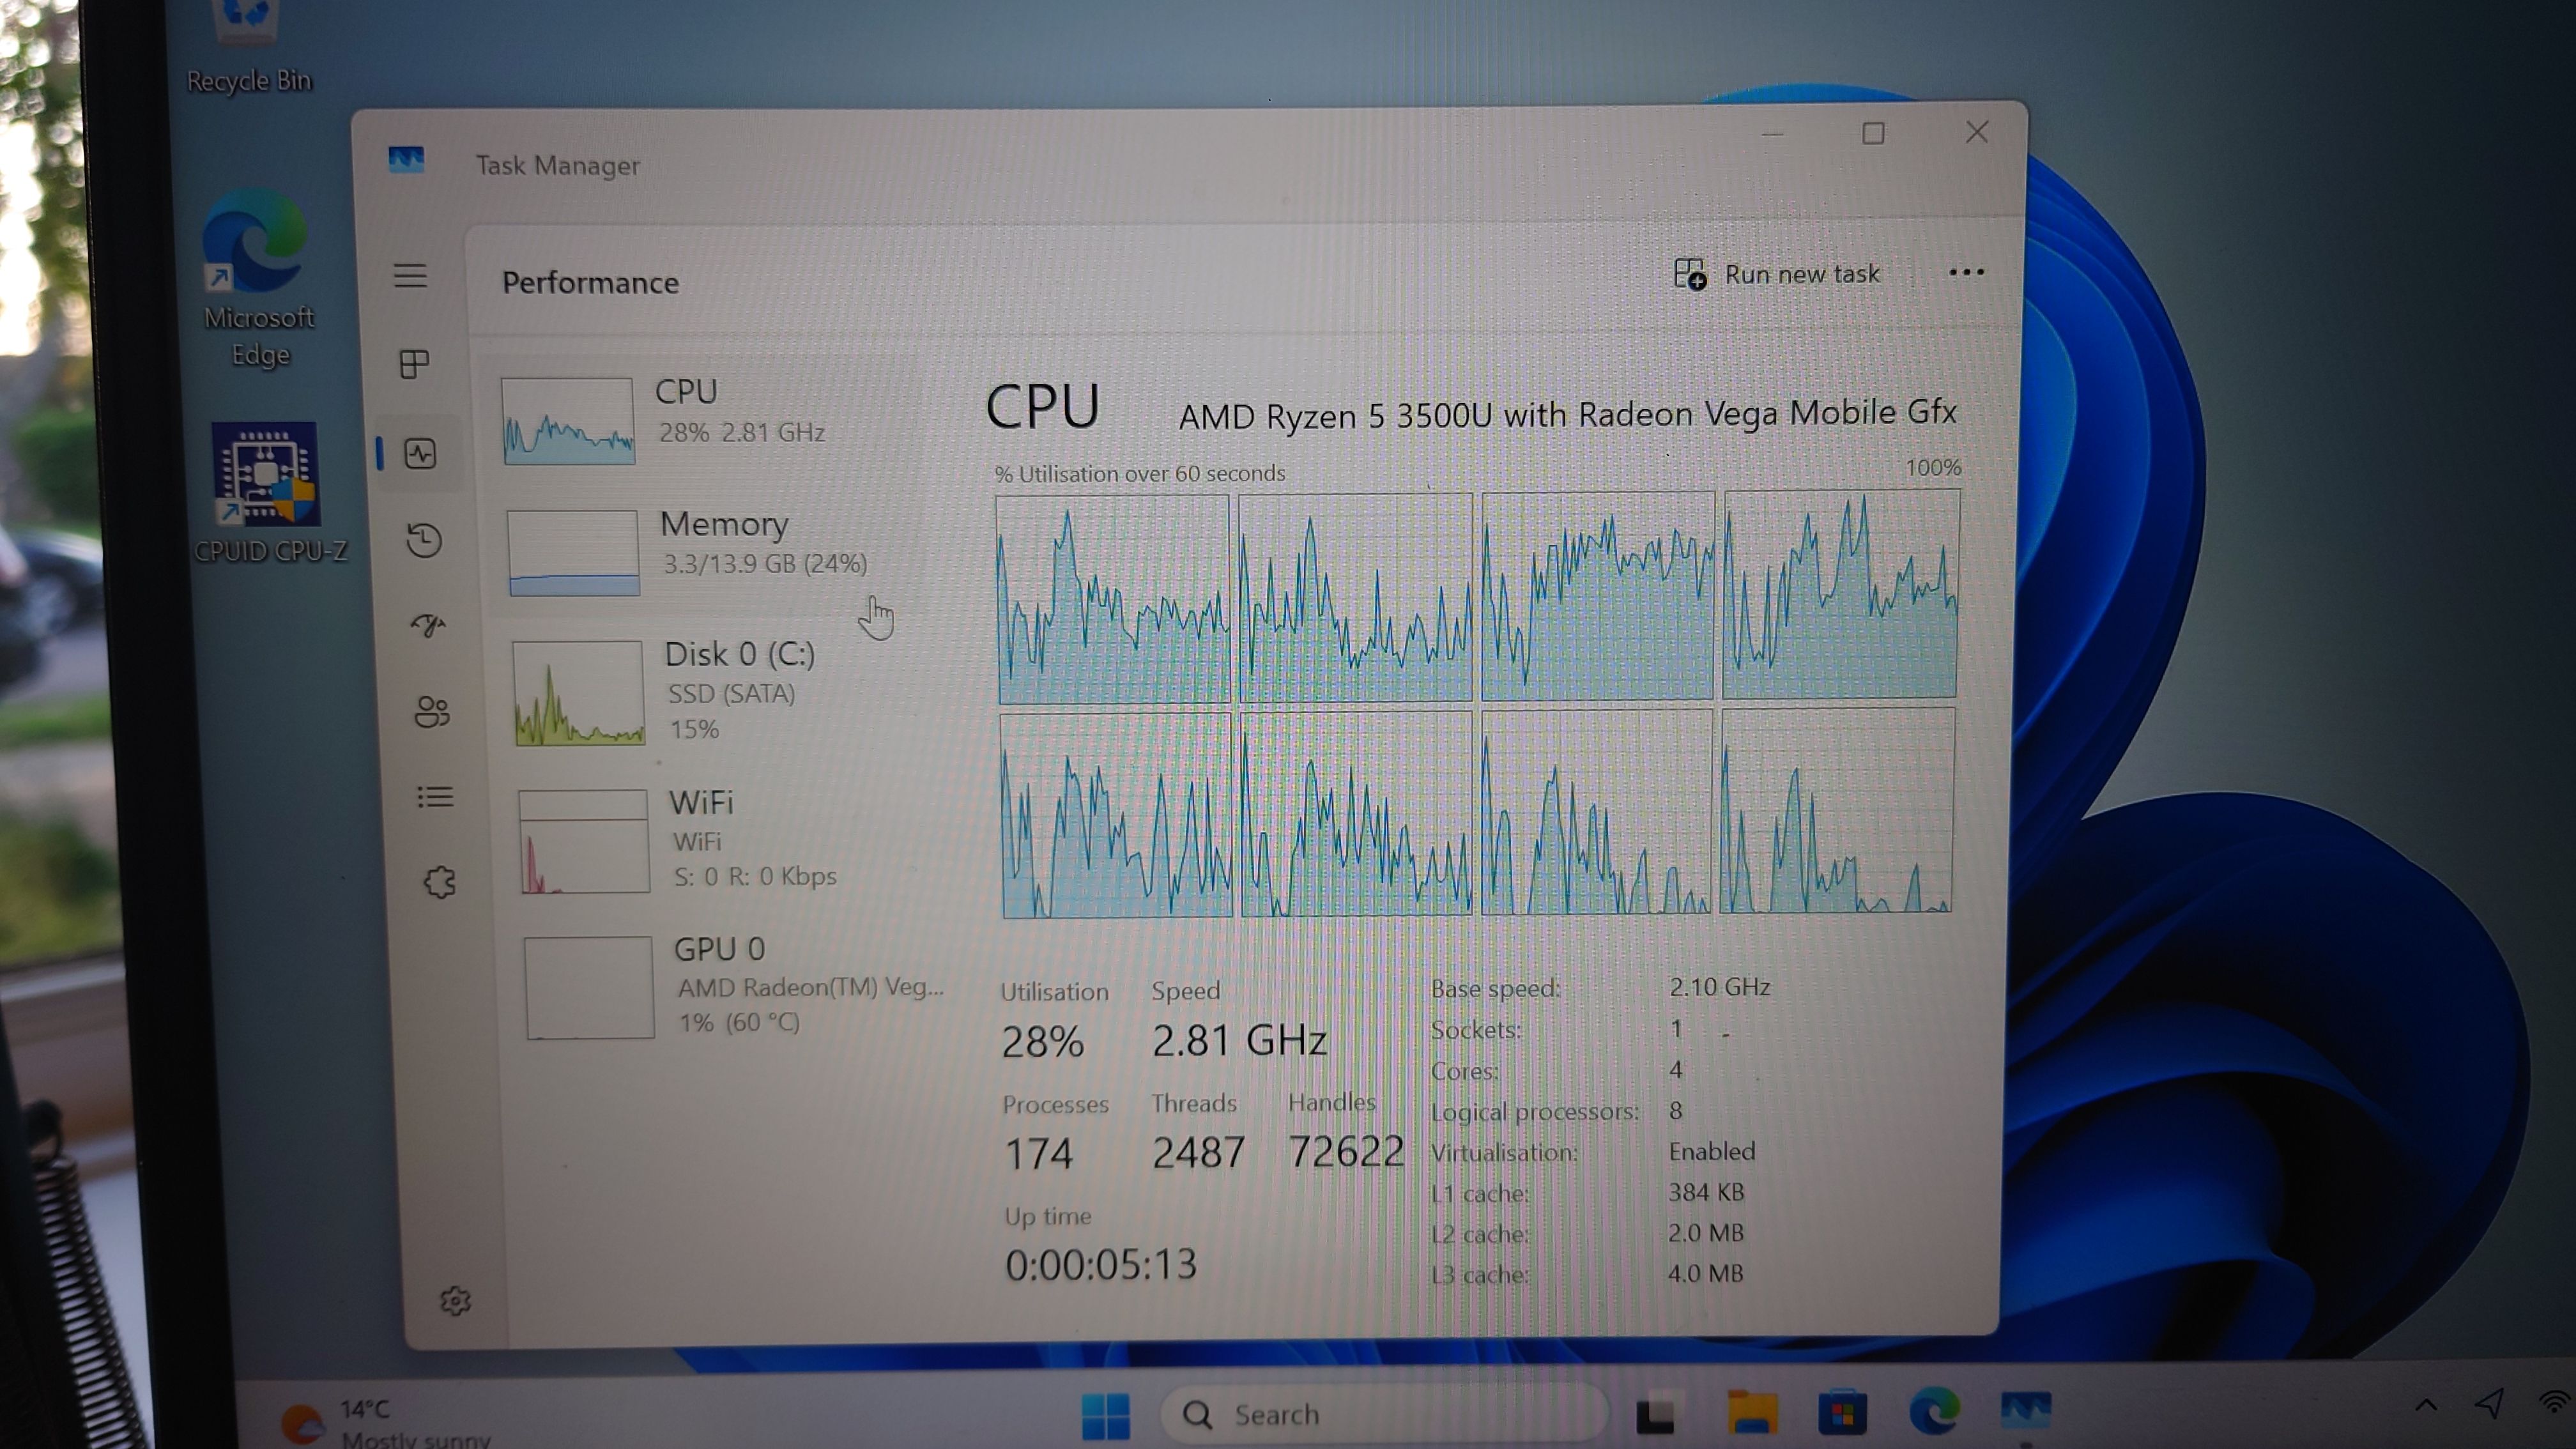Click the "% Utilisation over 60 seconds" label

[x=1140, y=473]
